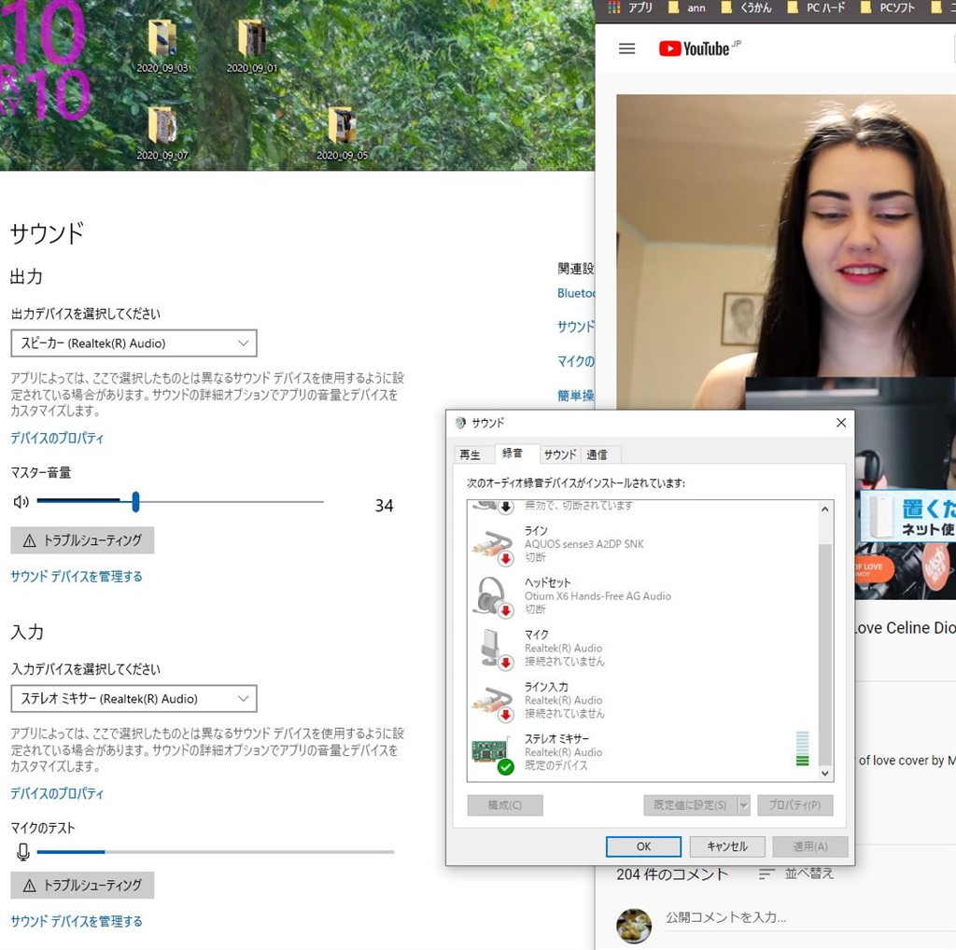Click the microphone test icon

coord(23,851)
